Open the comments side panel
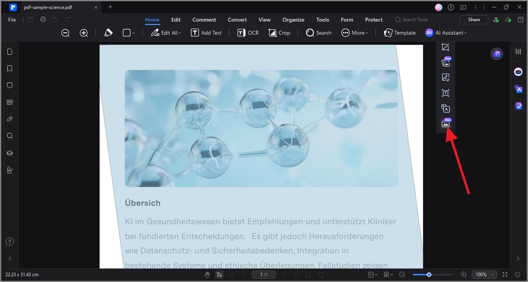 (x=10, y=85)
